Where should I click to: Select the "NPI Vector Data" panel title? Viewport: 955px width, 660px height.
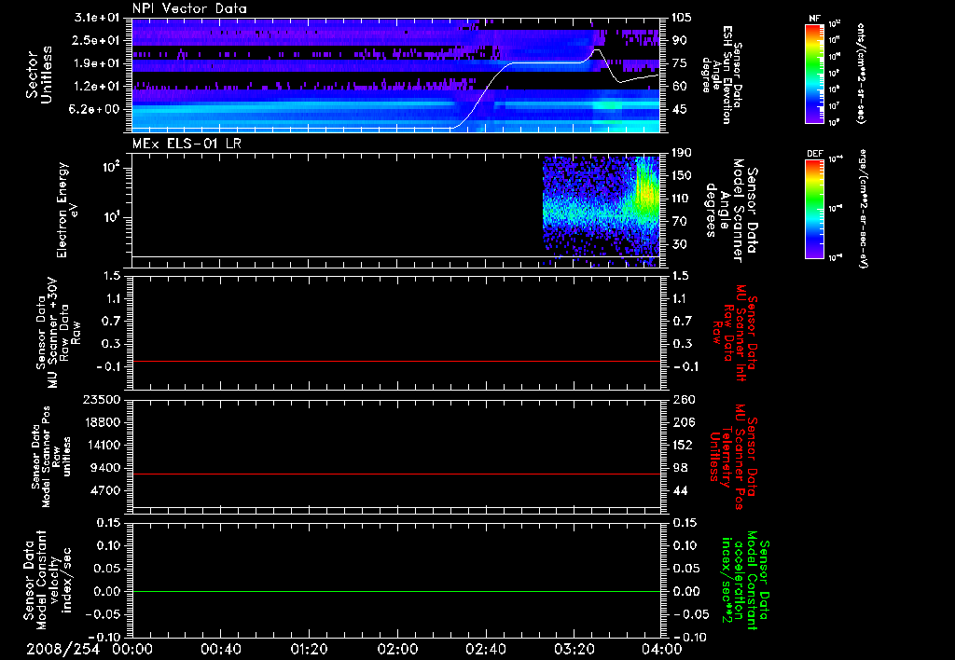(x=189, y=8)
